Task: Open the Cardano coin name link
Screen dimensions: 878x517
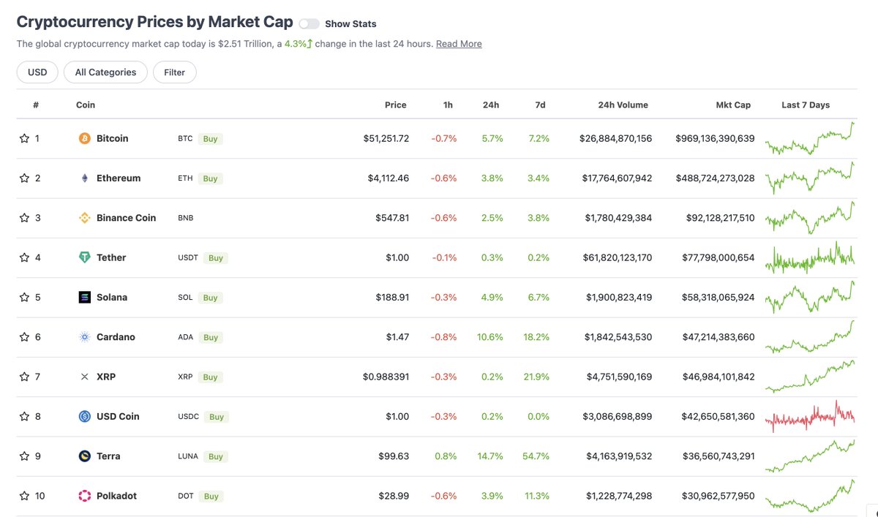Action: pos(116,337)
